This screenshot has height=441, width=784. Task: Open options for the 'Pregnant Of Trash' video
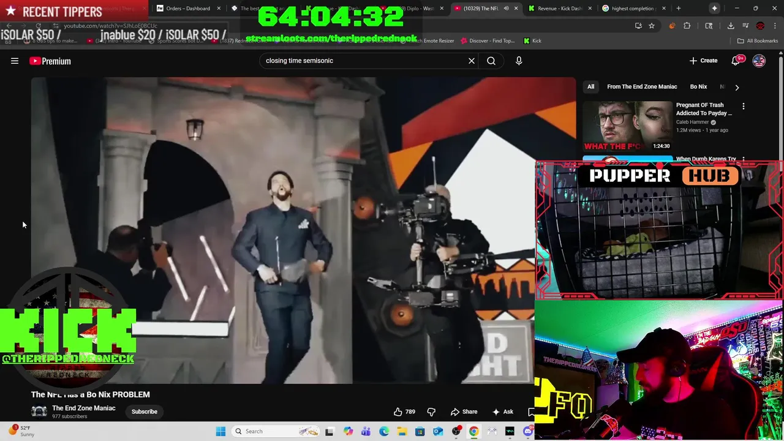tap(744, 107)
